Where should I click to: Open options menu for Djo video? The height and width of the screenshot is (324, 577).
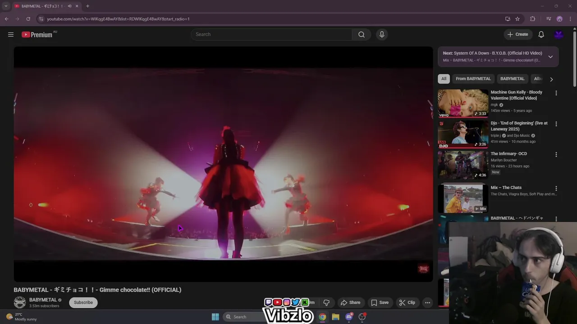click(556, 124)
